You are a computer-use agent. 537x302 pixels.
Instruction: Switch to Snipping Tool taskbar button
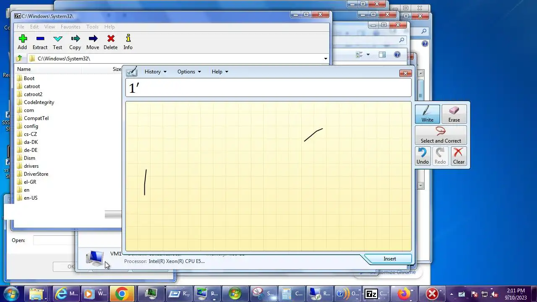263,294
